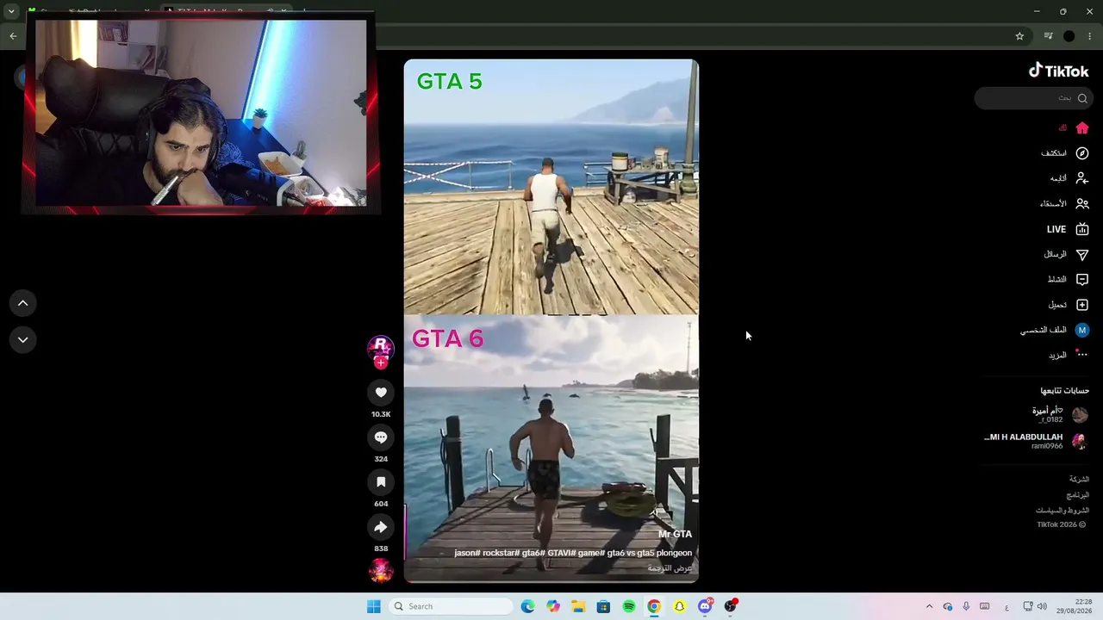Click the Company footer link
Viewport: 1103px width, 620px height.
(1079, 479)
